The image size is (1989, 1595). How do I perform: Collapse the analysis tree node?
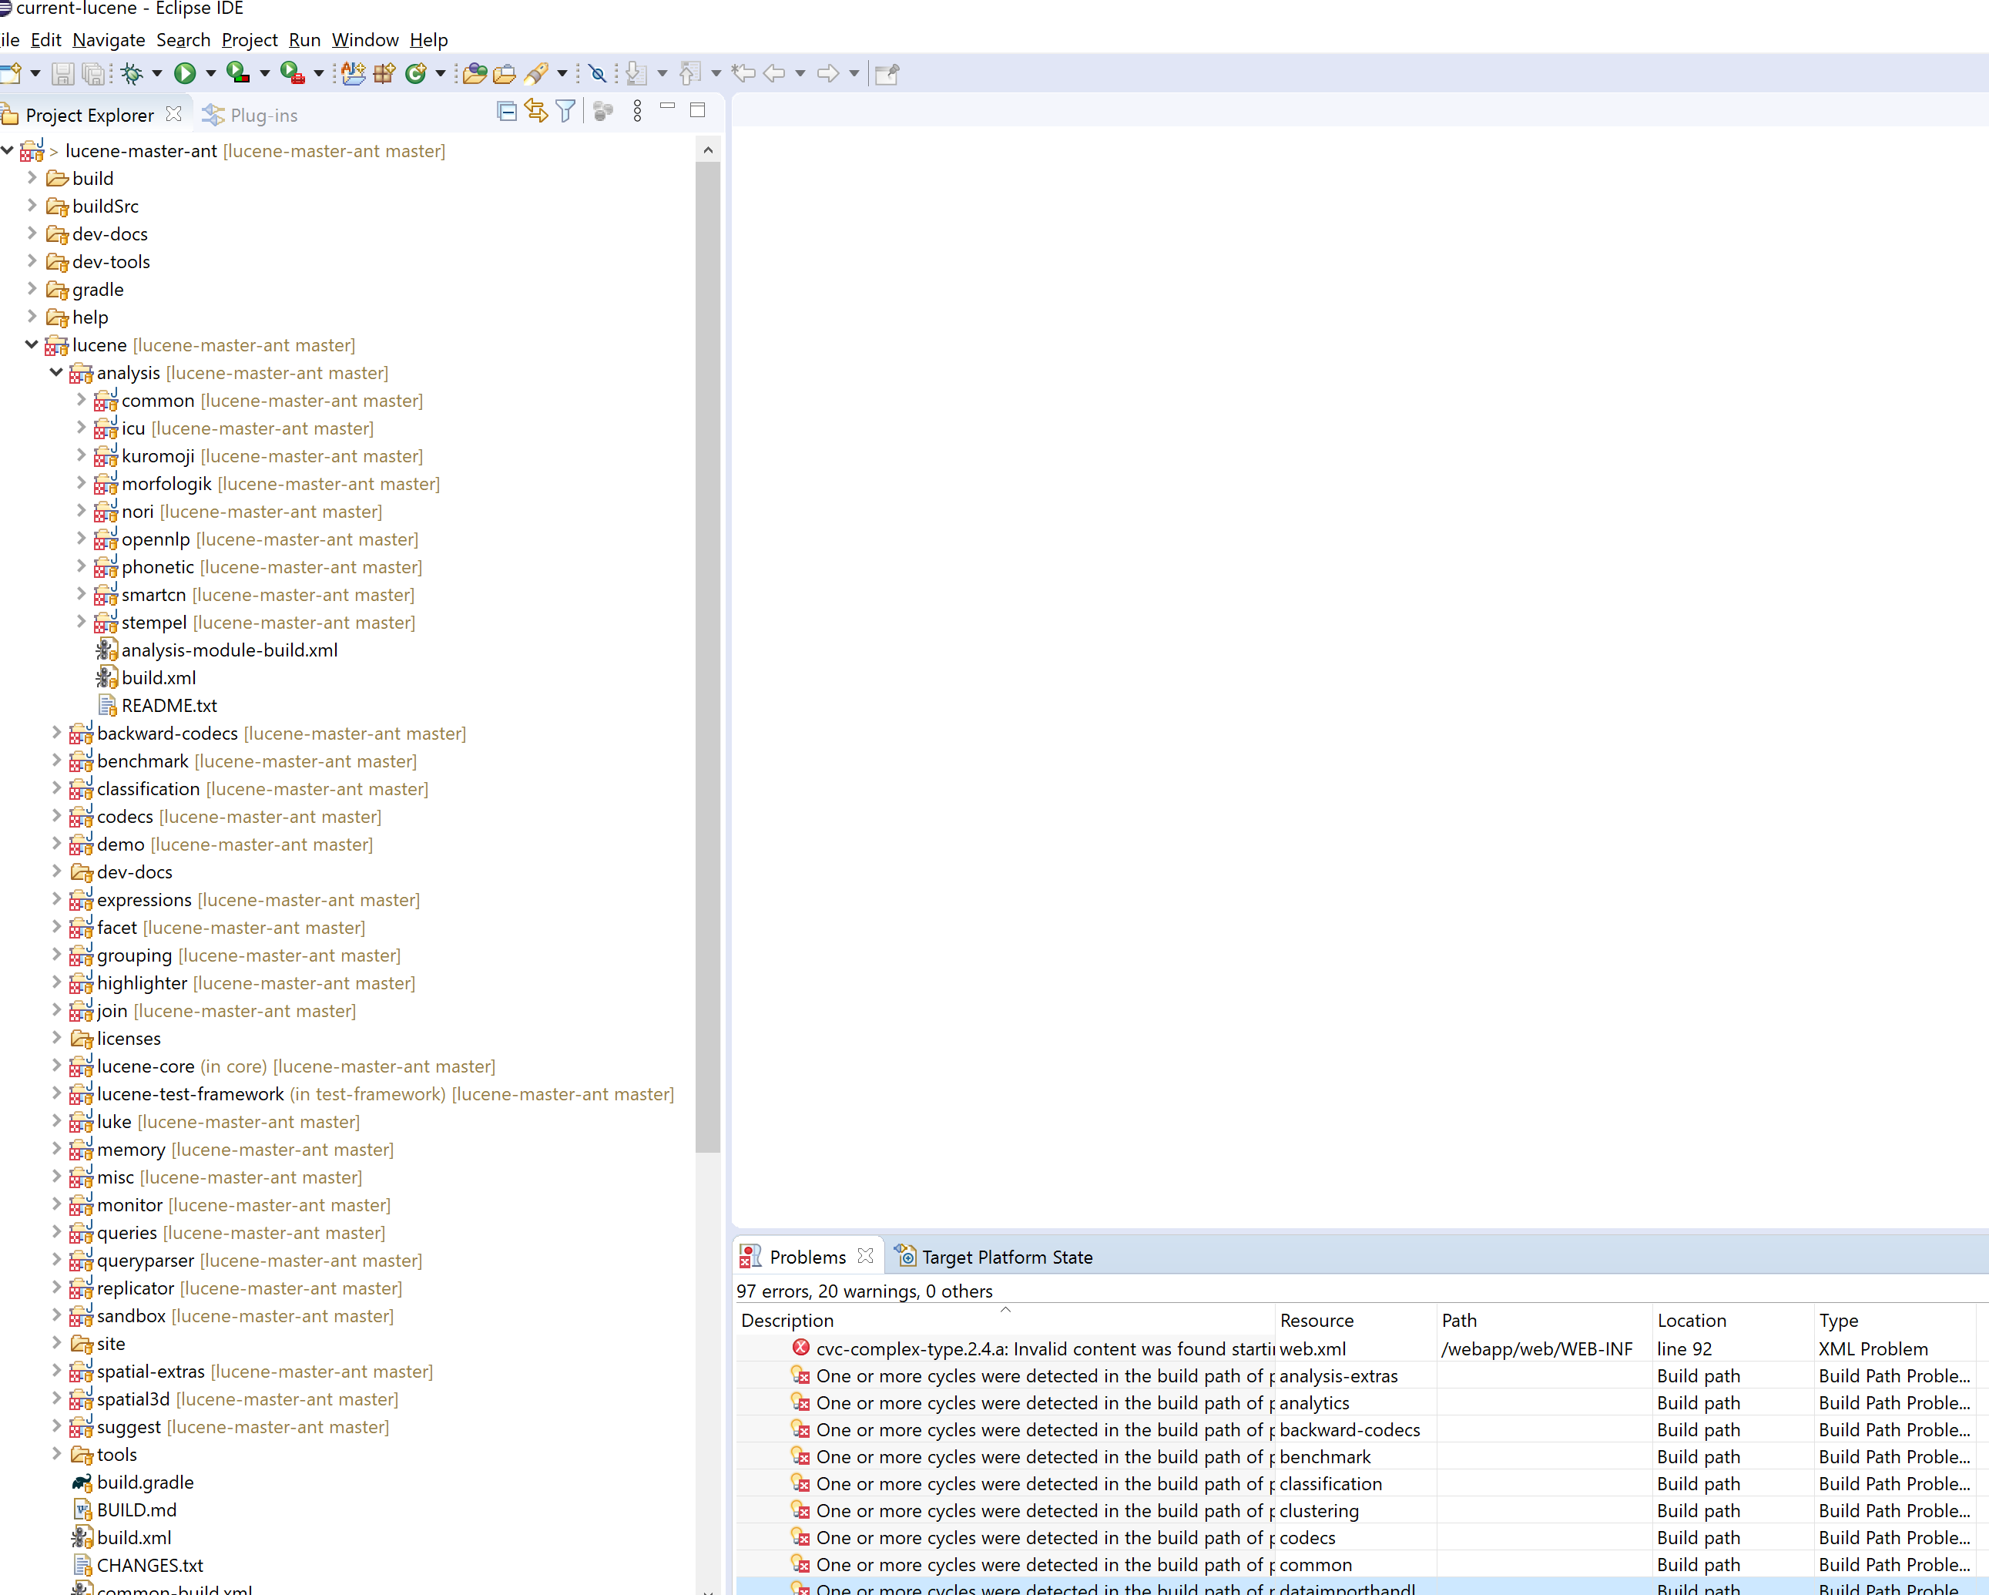[x=56, y=372]
